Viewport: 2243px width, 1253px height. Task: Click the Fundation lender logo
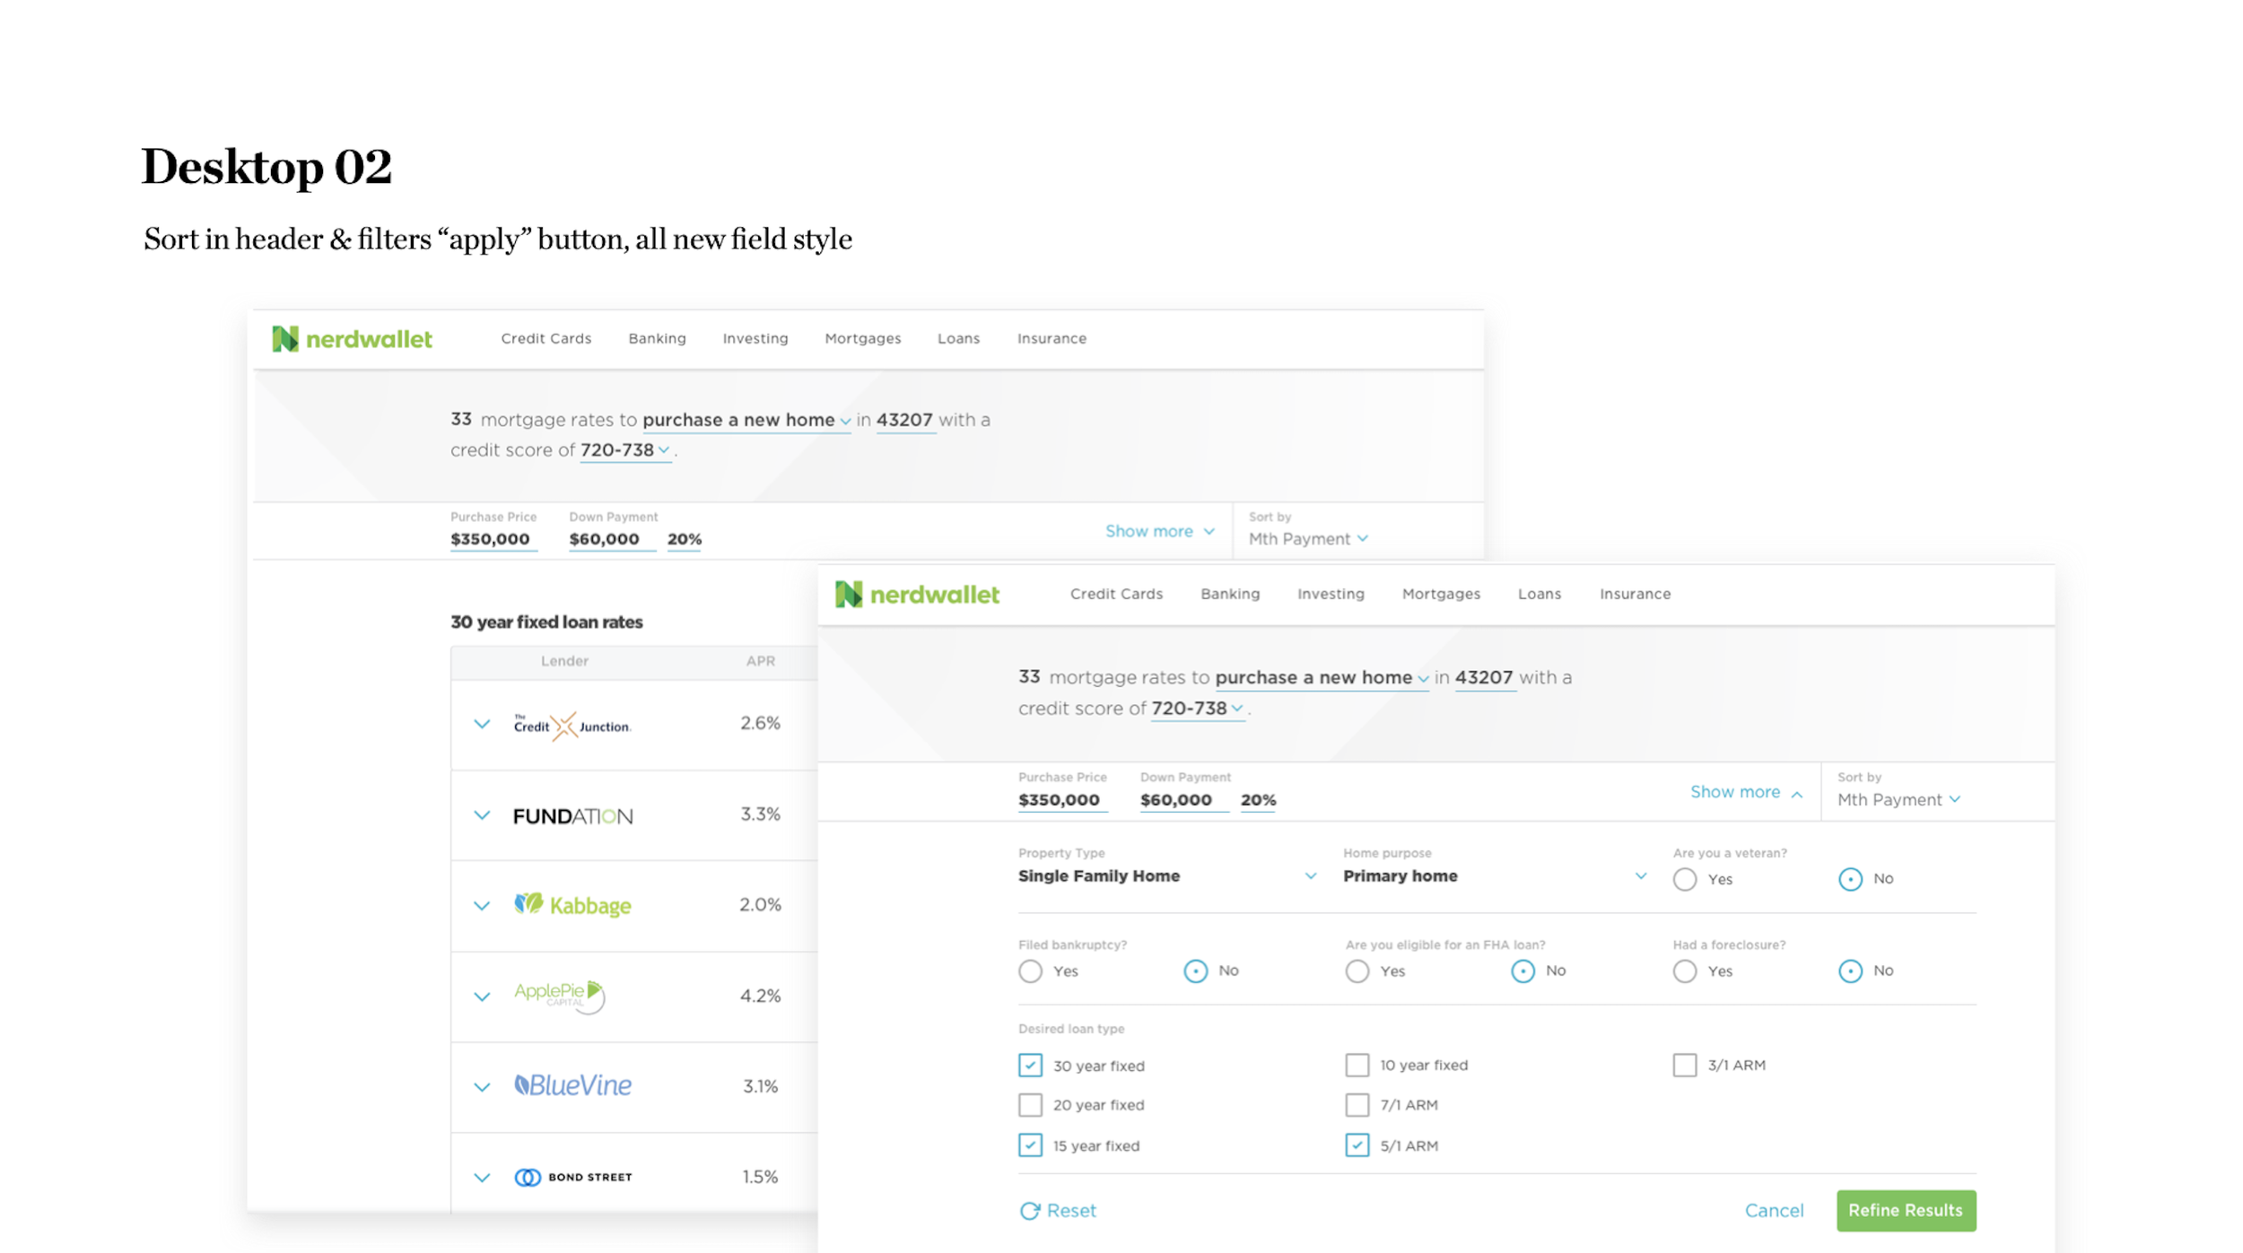[572, 816]
